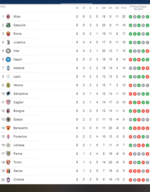Click Verona's red loss indicator

[x=130, y=85]
